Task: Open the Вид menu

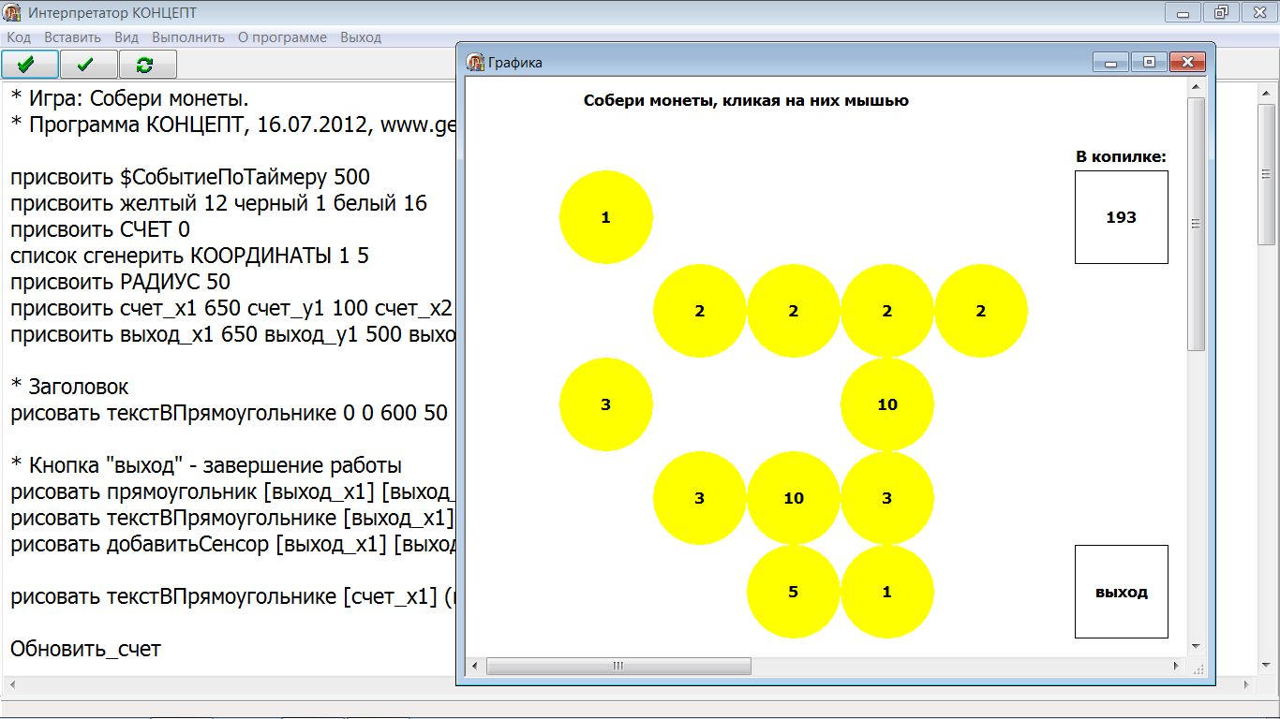Action: tap(127, 37)
